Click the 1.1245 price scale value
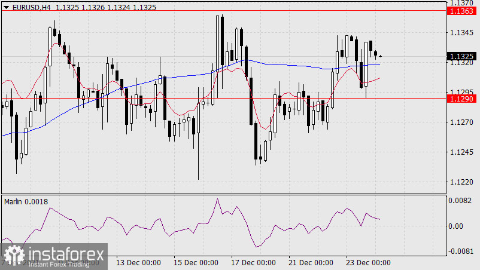 click(461, 152)
